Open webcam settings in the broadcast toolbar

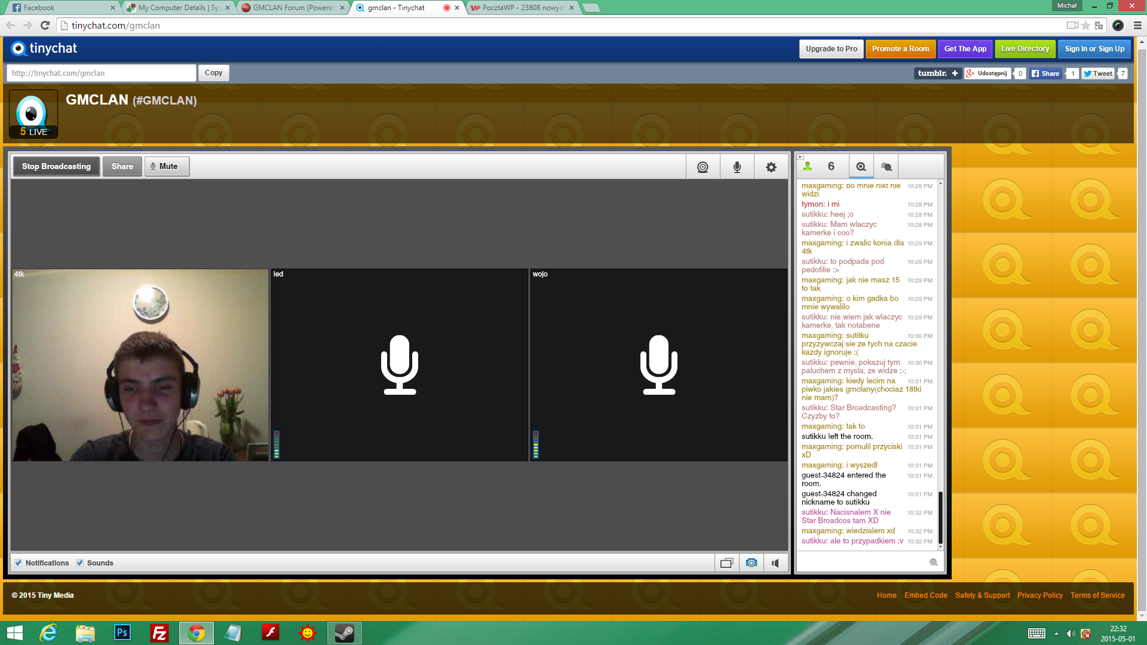(703, 167)
